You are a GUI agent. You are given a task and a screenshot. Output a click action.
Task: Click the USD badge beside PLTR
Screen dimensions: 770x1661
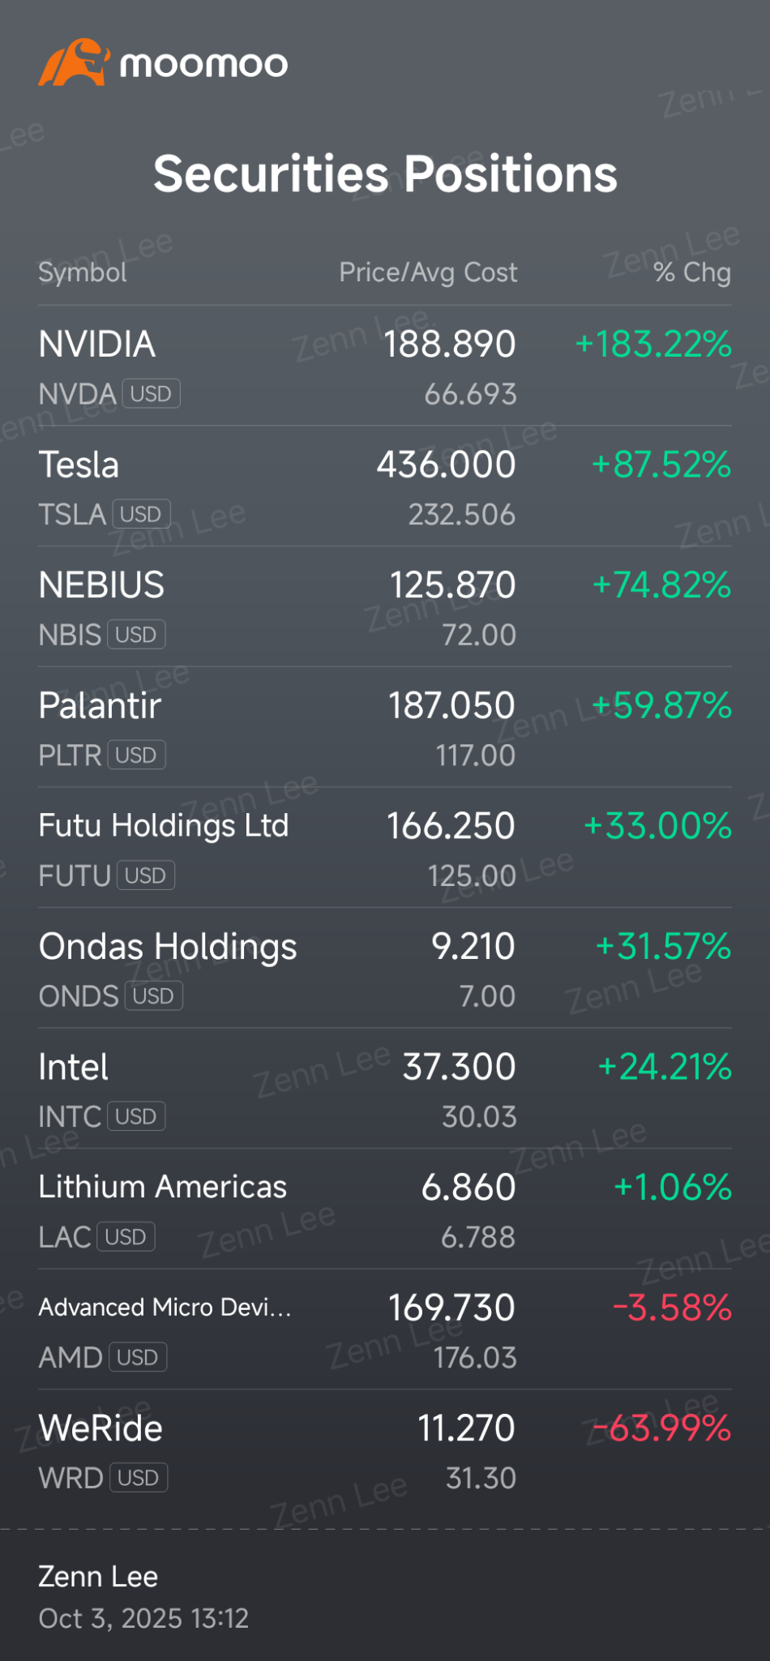[x=136, y=755]
